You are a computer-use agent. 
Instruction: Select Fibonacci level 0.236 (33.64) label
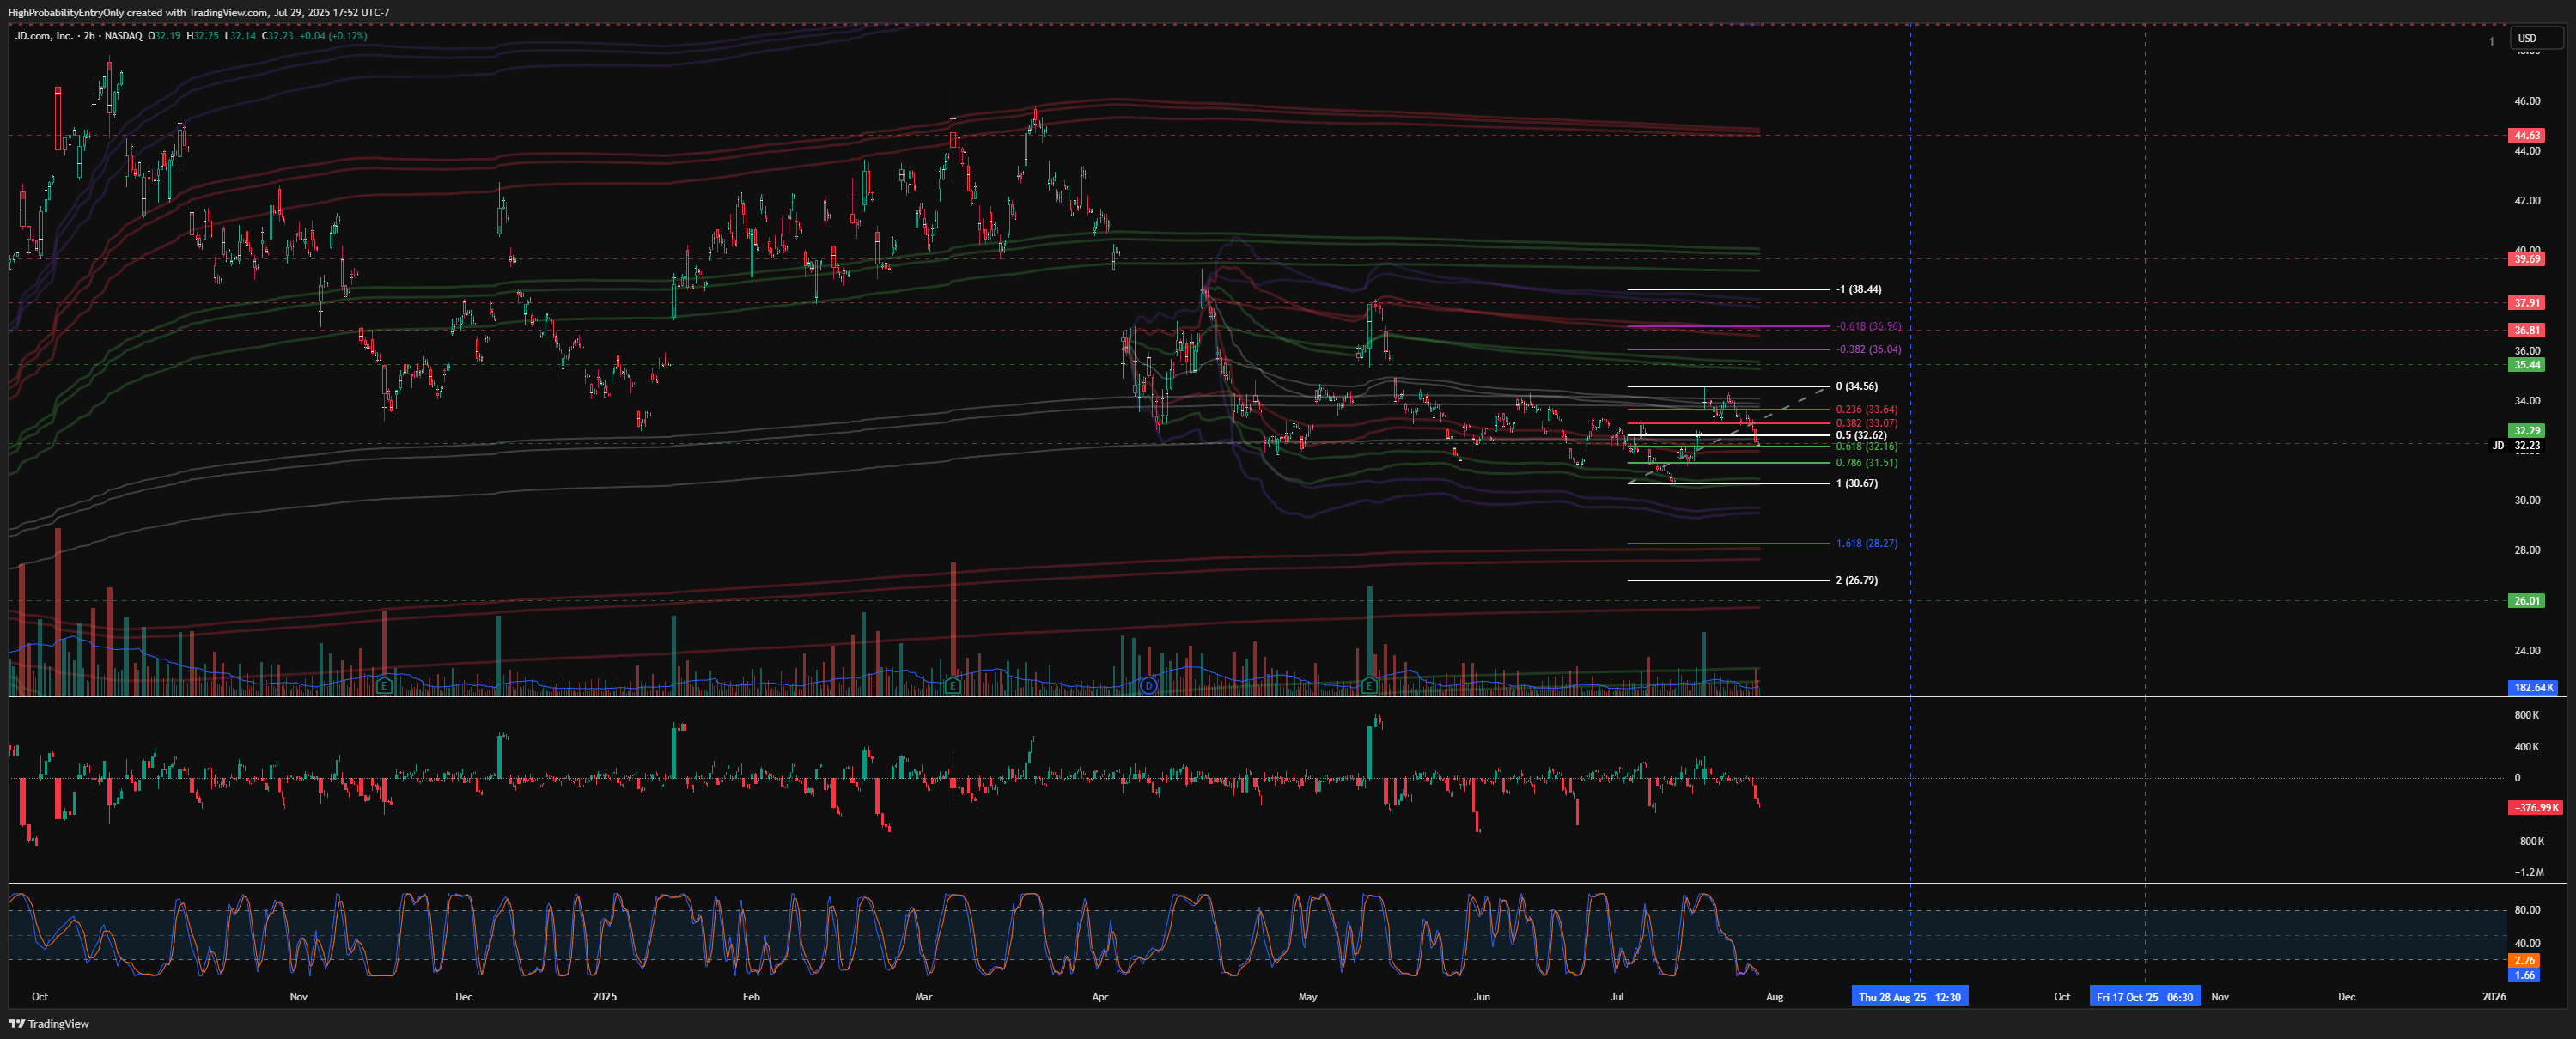(x=1866, y=409)
